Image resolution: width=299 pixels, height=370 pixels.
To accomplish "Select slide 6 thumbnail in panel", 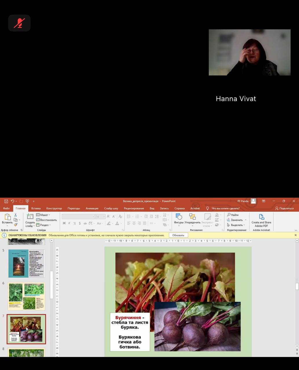I will [x=26, y=296].
